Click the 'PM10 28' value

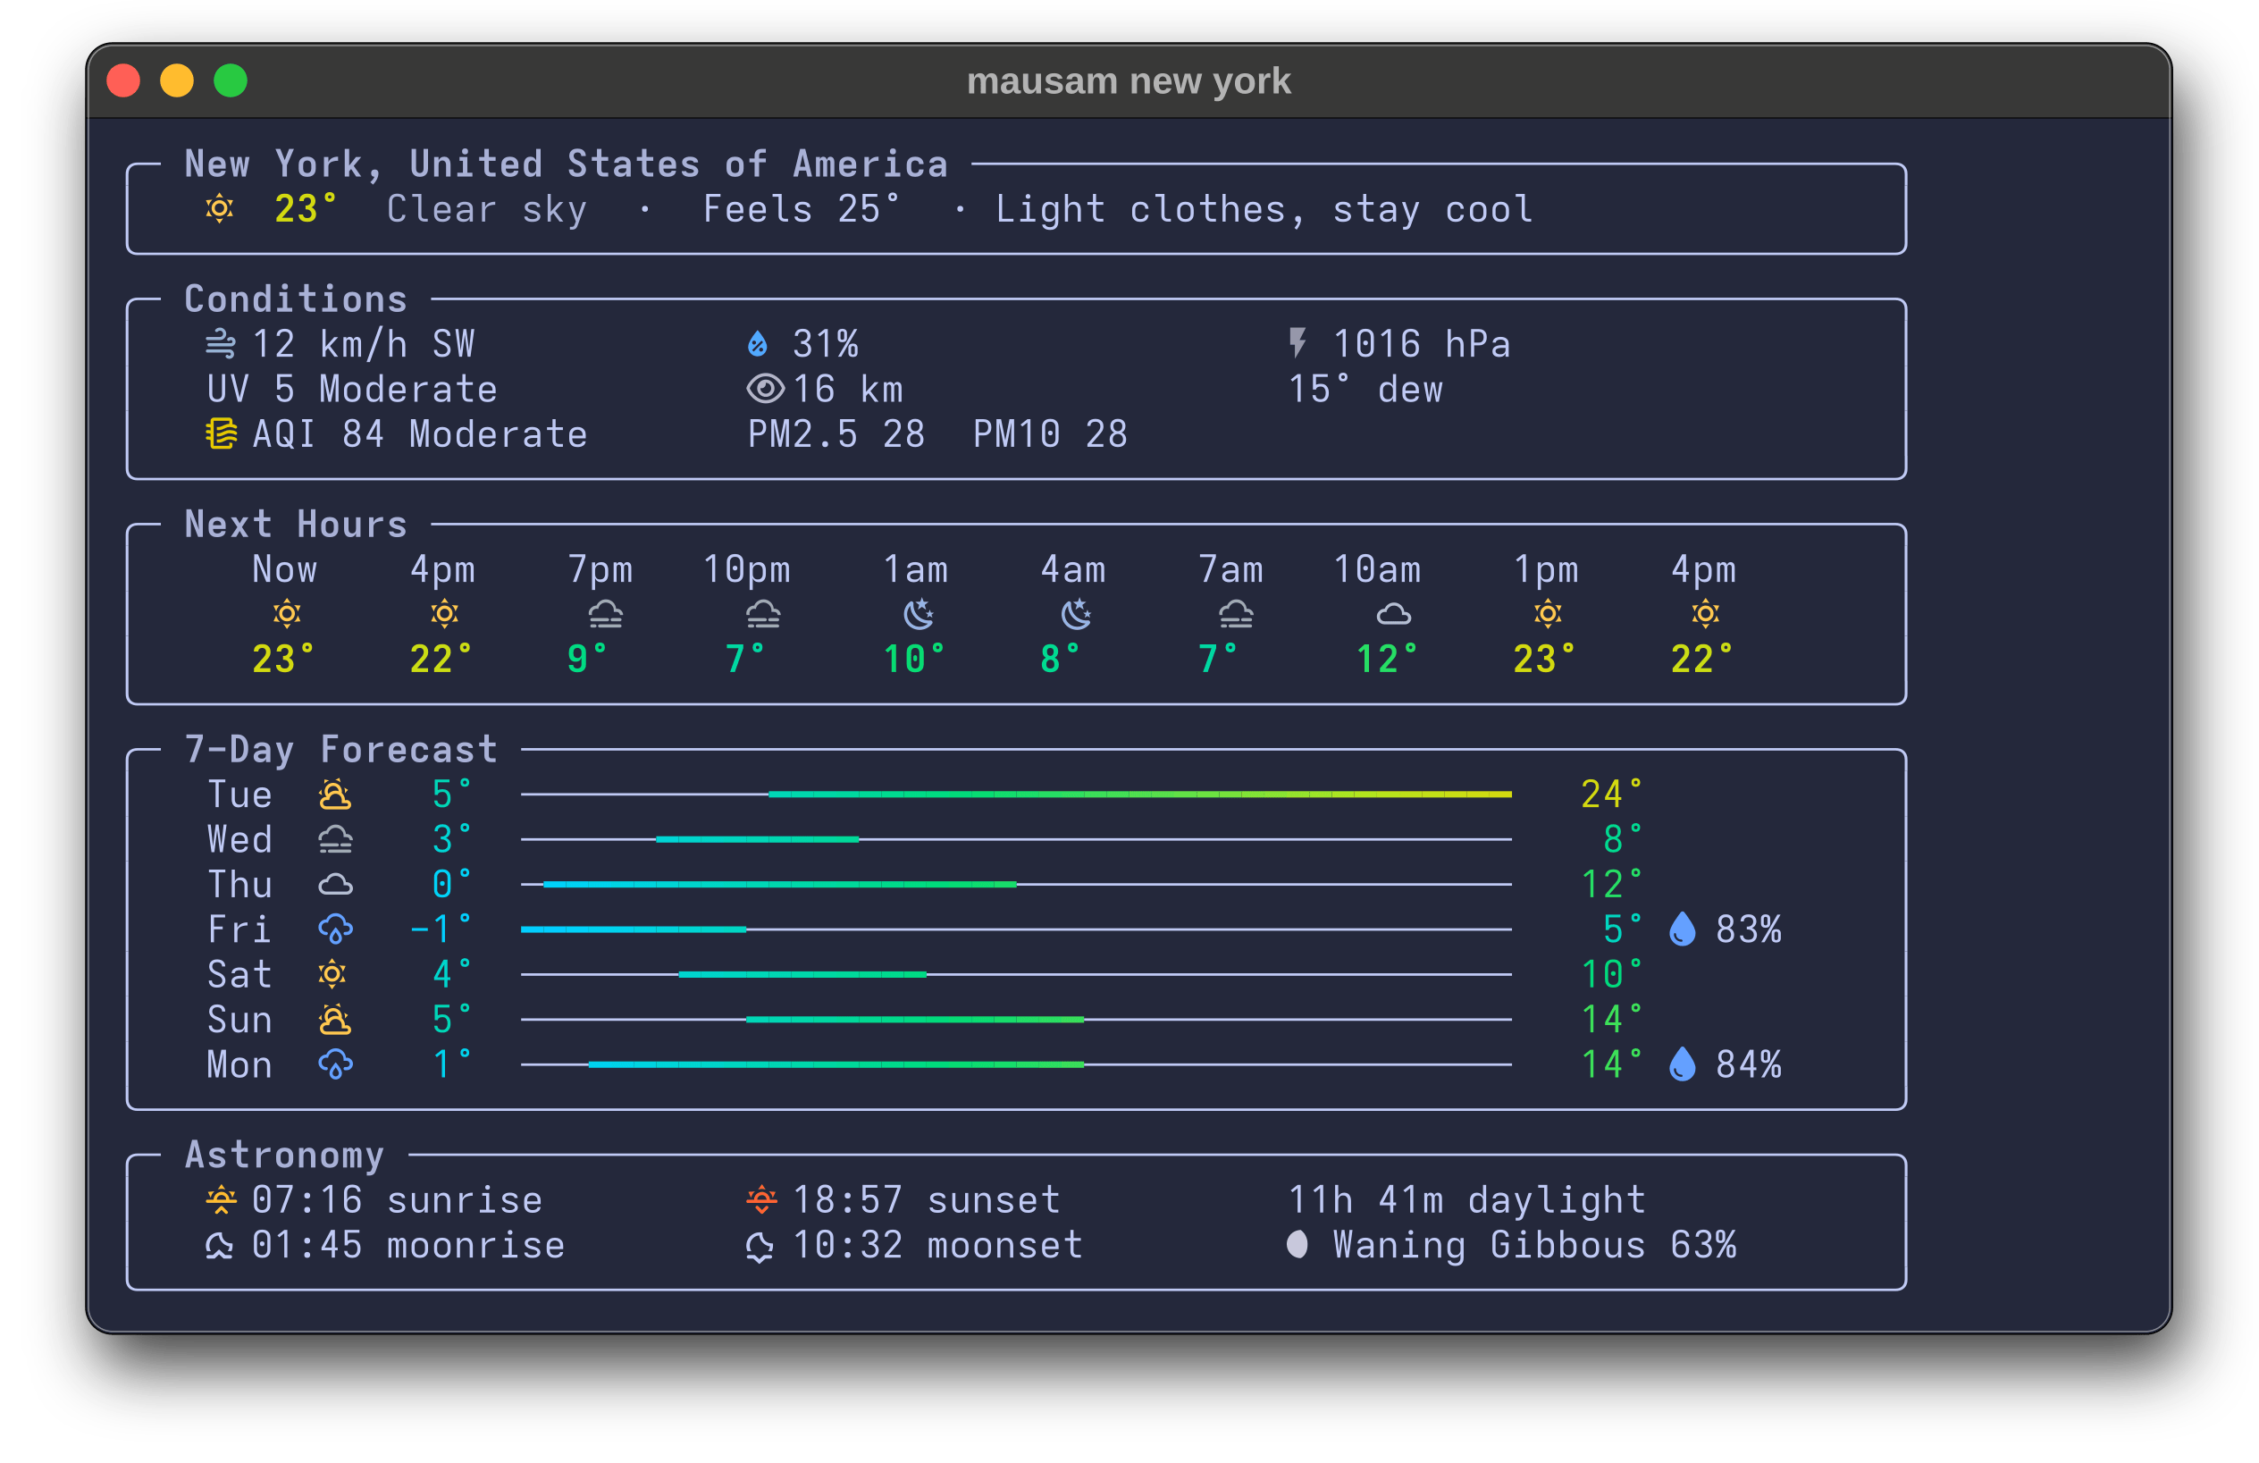(1051, 435)
